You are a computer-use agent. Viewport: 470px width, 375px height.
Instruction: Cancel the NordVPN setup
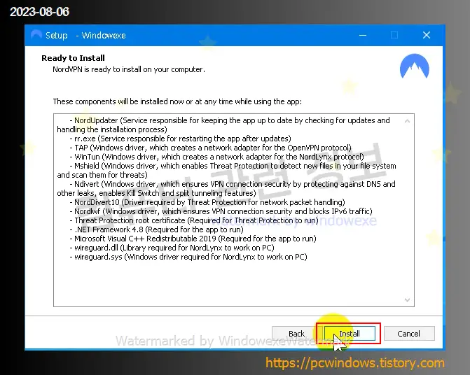pos(409,334)
